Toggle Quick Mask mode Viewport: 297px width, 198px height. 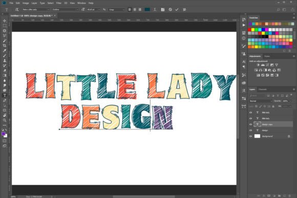point(5,141)
